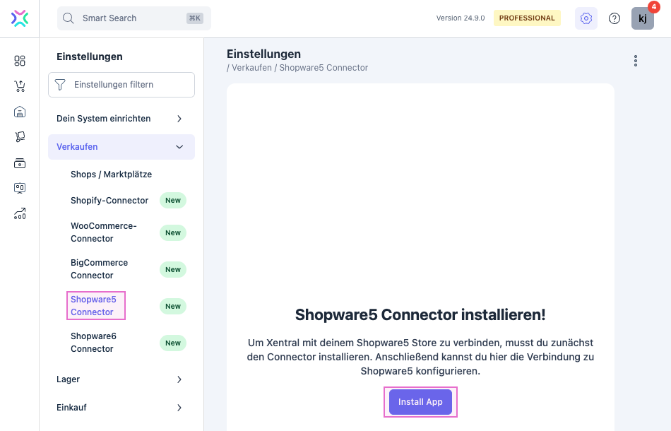Expand the Lager section

coord(121,379)
